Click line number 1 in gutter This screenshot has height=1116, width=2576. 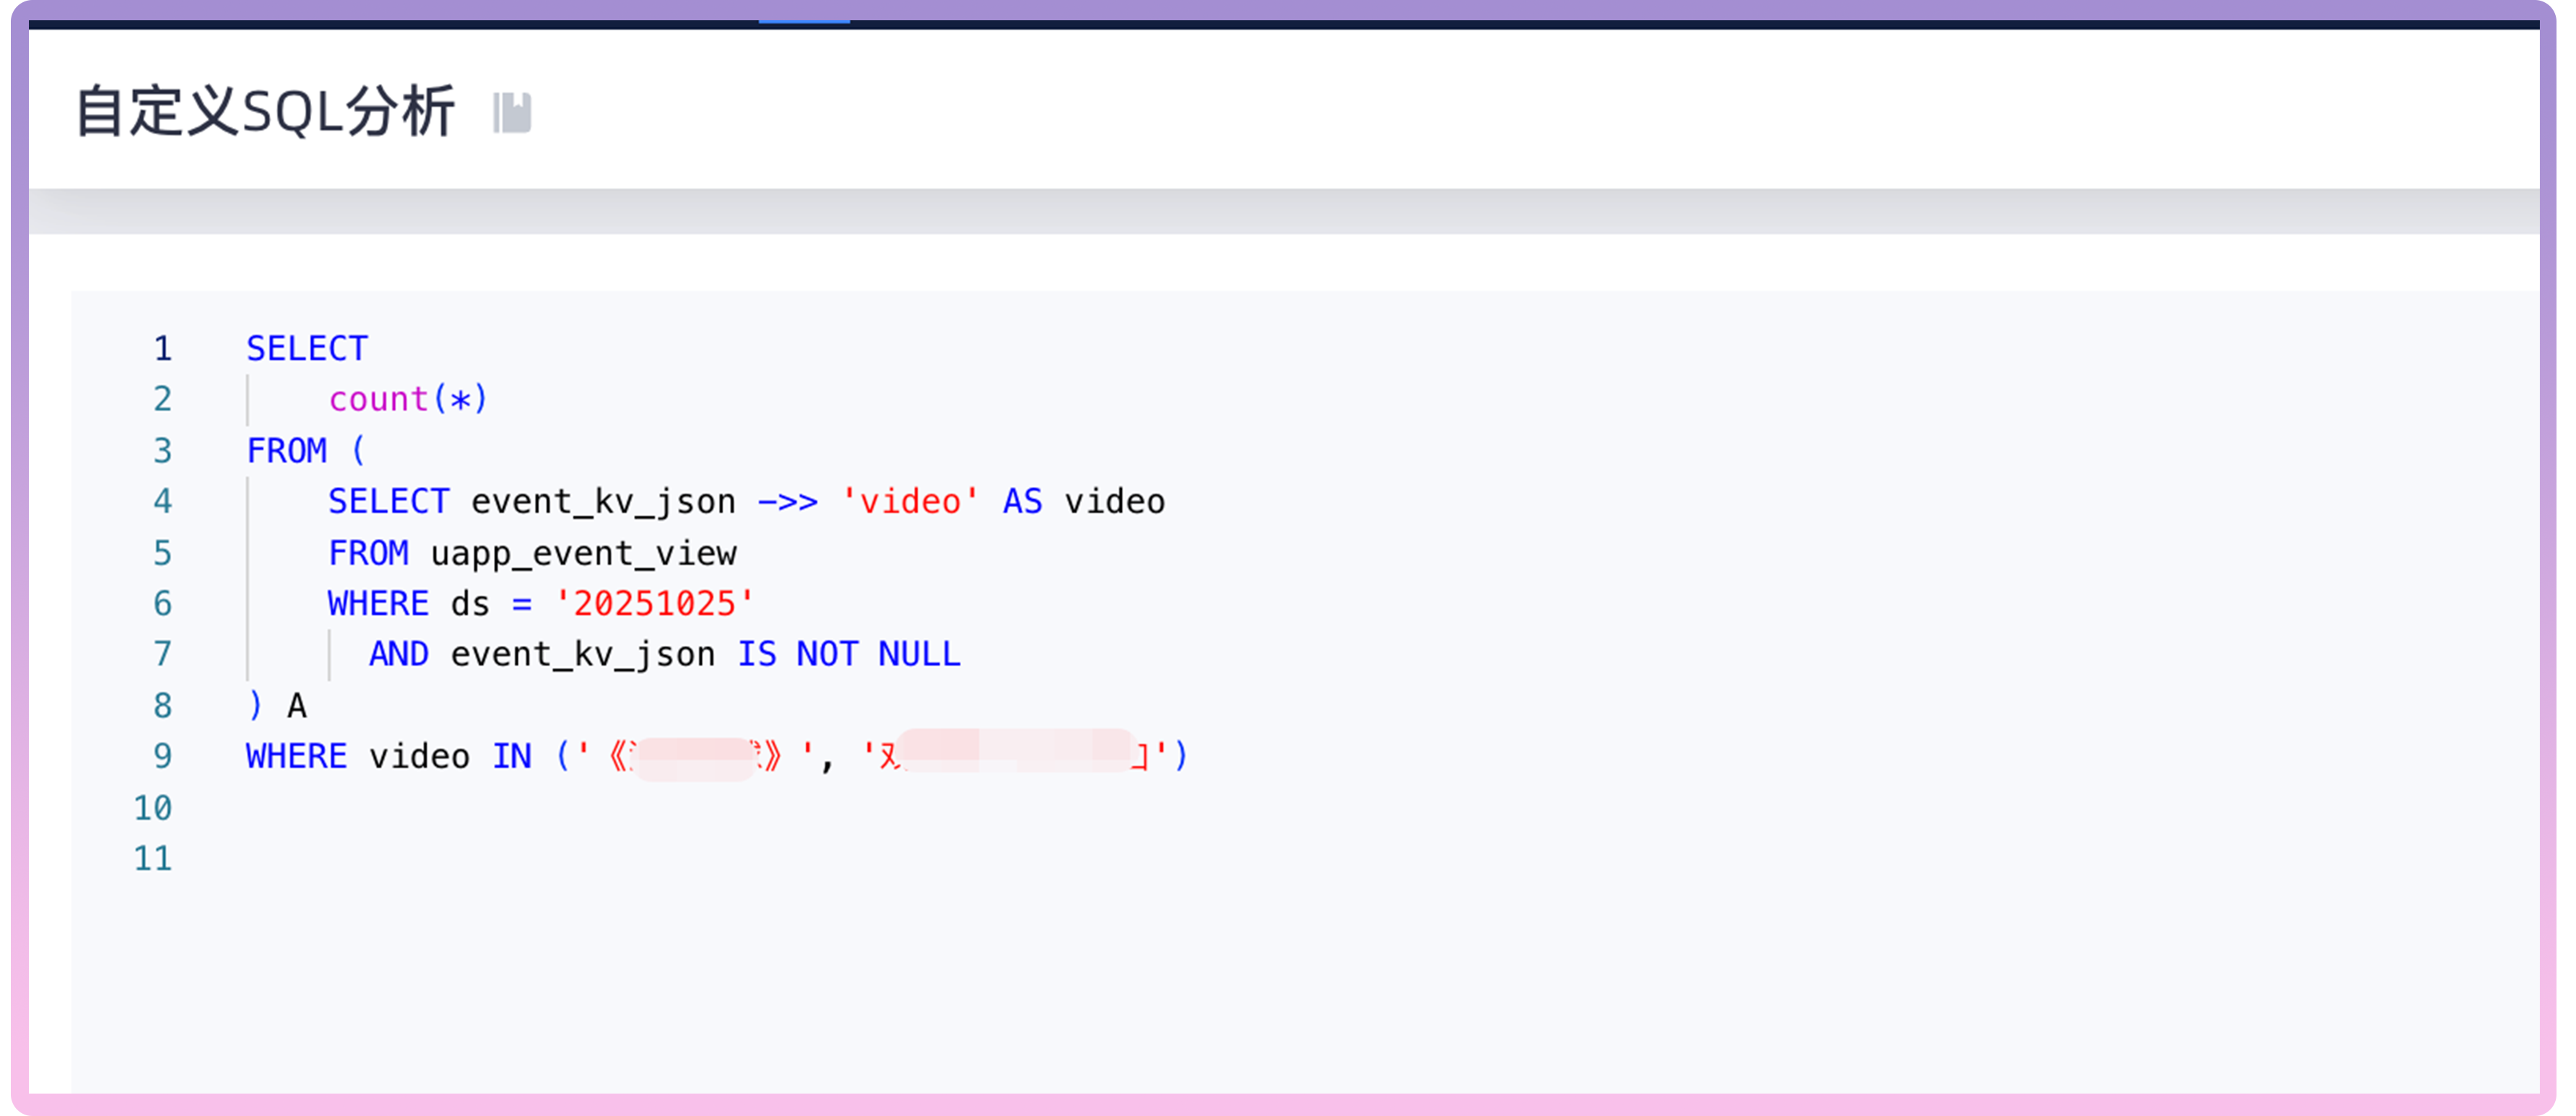tap(162, 348)
